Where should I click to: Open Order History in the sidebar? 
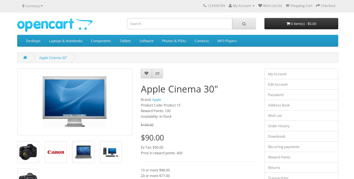(x=279, y=126)
